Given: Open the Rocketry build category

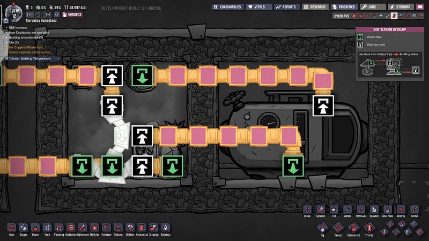Looking at the screenshot, I should tap(166, 228).
